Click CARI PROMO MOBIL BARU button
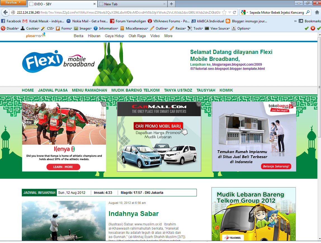Image resolution: width=321 pixels, height=243 pixels. [x=158, y=126]
